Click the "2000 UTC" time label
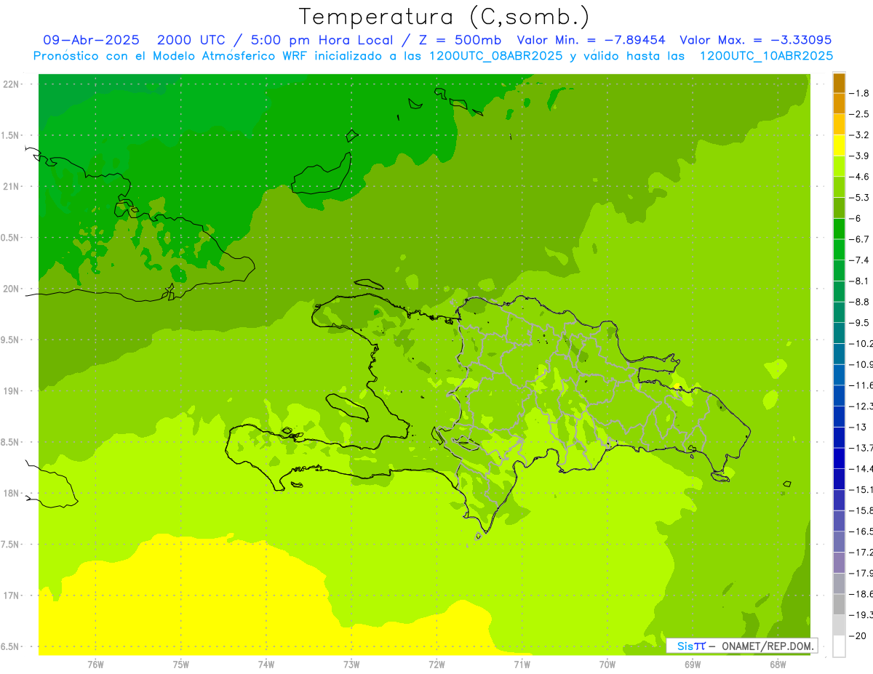873x674 pixels. pos(191,40)
